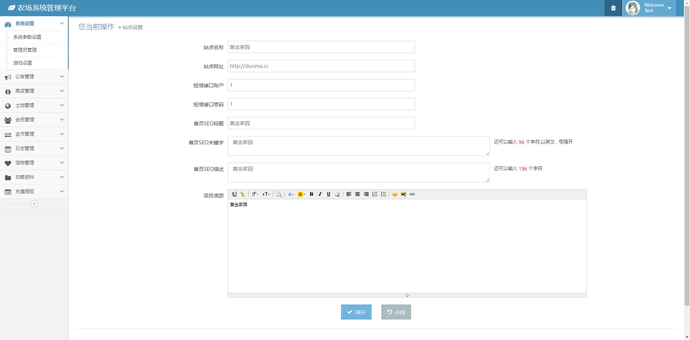Click the insert image icon

404,194
